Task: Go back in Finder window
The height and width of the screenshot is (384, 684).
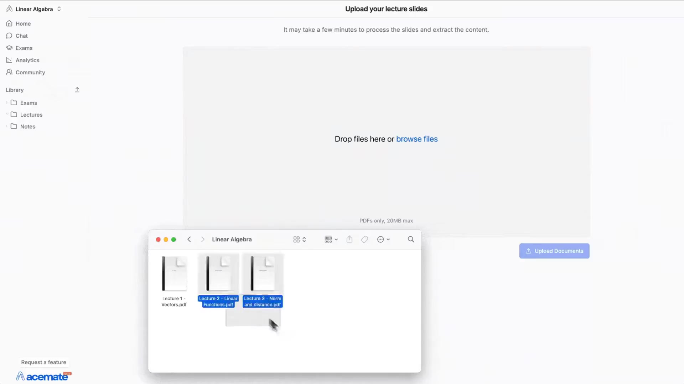Action: tap(189, 239)
